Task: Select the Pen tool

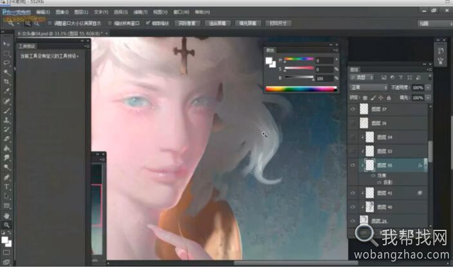Action: point(6,177)
